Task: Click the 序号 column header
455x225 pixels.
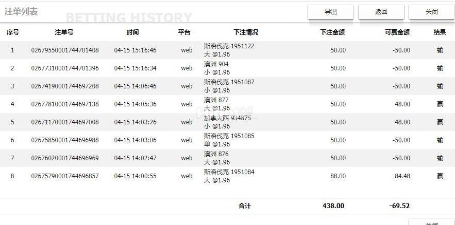Action: (x=13, y=32)
